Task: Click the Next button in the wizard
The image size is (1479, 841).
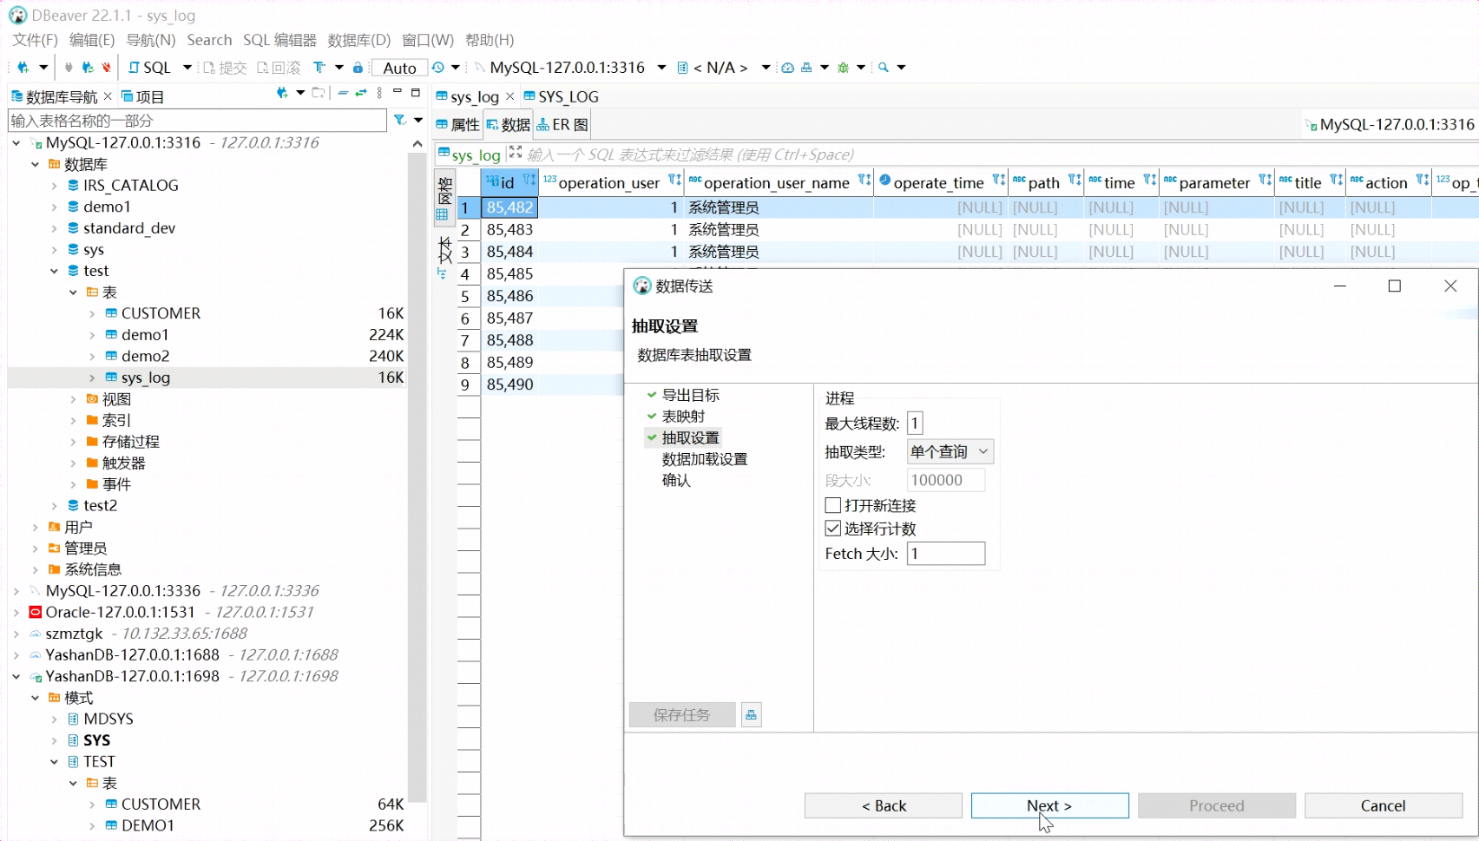Action: click(x=1049, y=805)
